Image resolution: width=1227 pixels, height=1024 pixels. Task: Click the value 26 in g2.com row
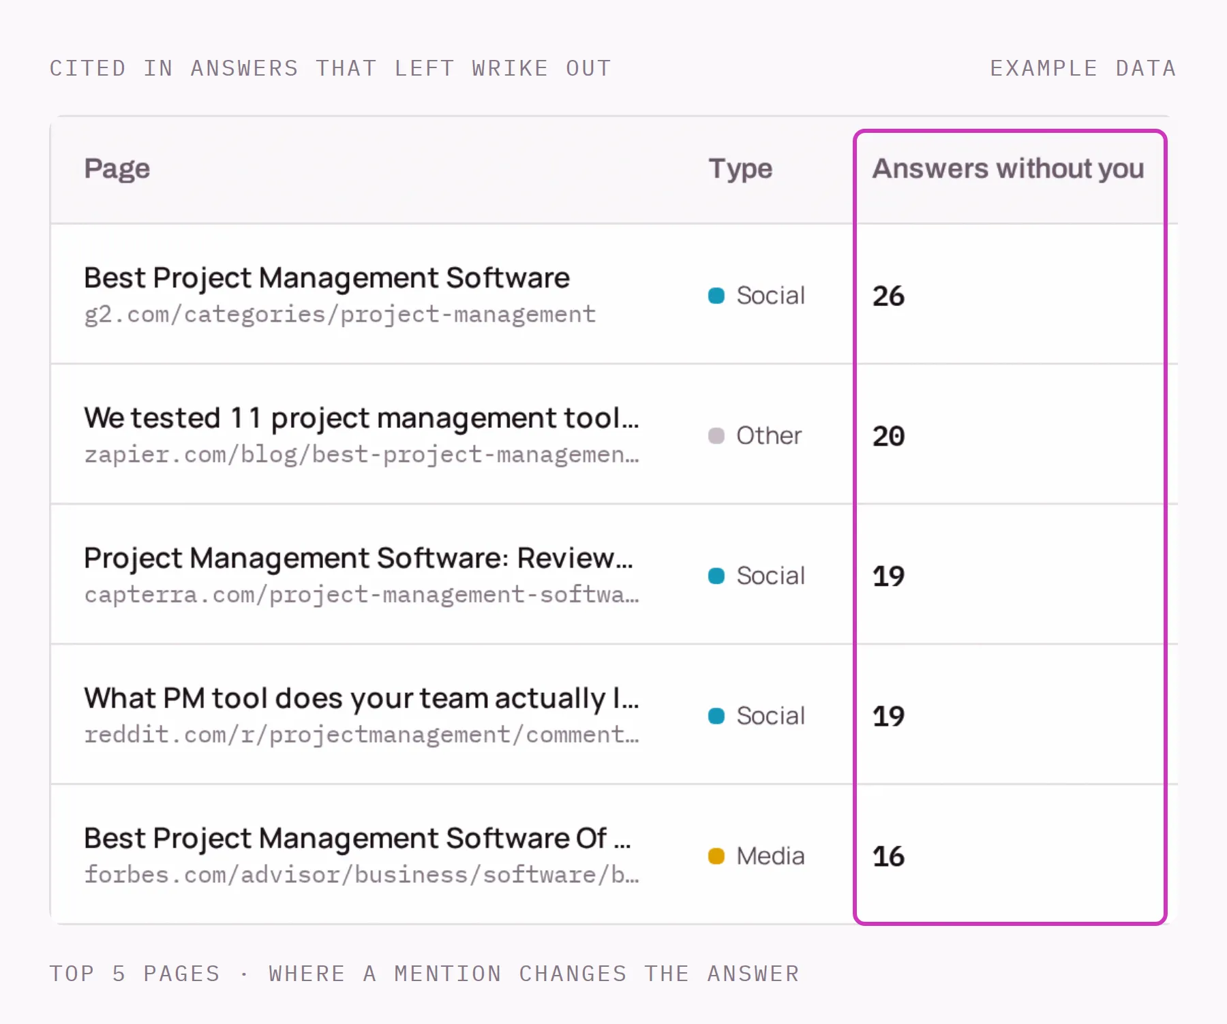click(x=888, y=296)
